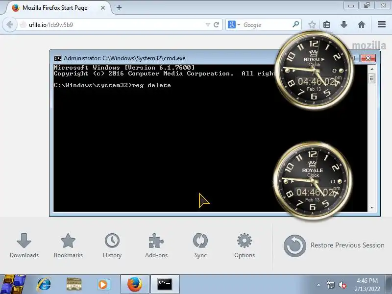Click cmd scrollbar down arrow

(372, 207)
